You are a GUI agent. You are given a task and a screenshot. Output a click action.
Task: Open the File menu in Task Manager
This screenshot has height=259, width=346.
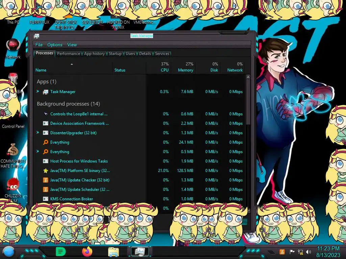pos(39,45)
